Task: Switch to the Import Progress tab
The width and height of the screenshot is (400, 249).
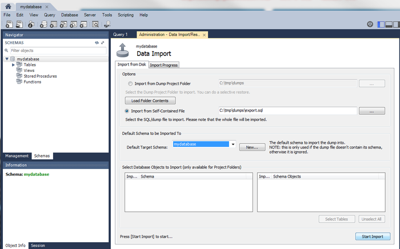Action: click(x=164, y=65)
